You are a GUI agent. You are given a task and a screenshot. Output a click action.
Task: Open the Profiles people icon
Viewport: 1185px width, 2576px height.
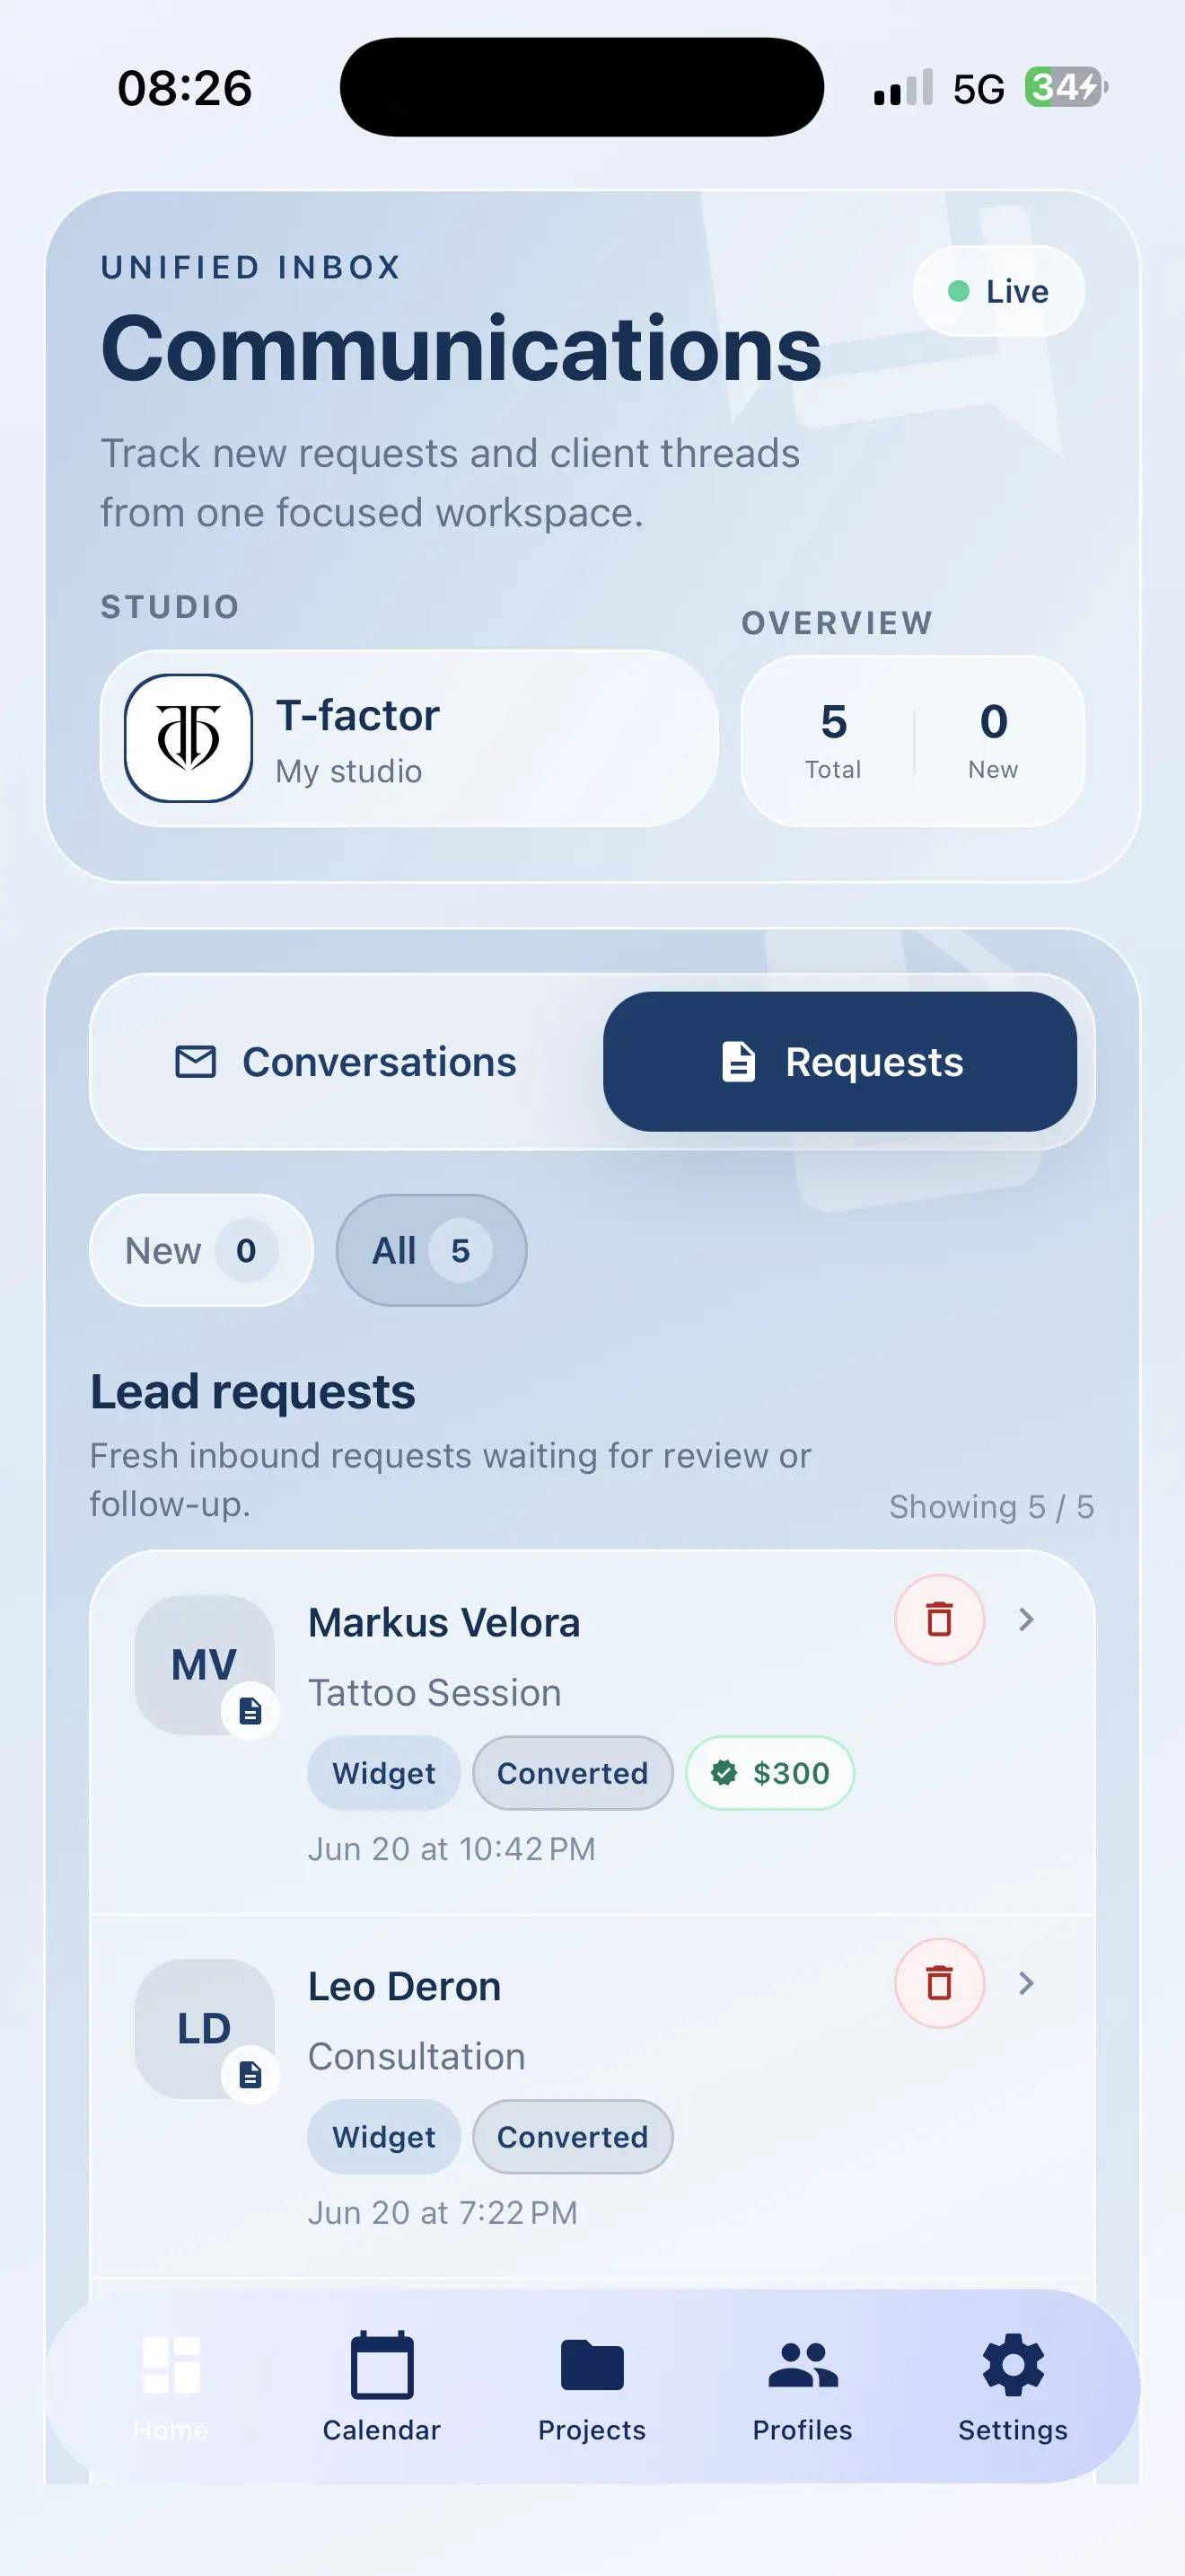[x=803, y=2366]
